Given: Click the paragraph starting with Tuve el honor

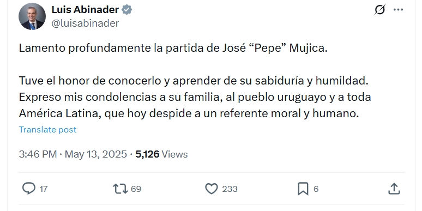Looking at the screenshot, I should coord(195,97).
